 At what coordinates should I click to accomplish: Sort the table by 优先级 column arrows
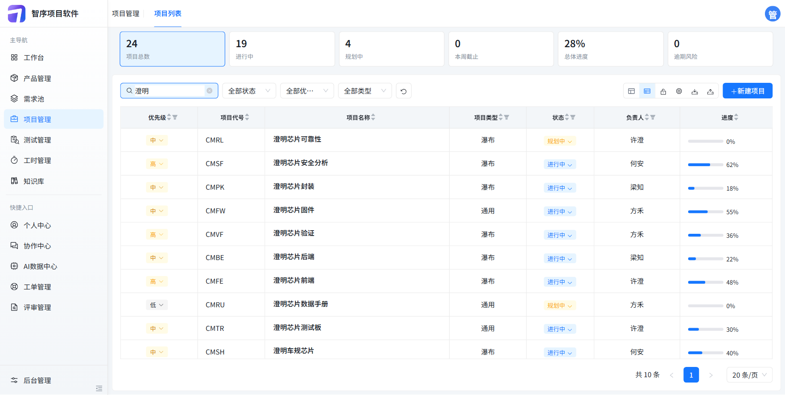pos(169,118)
